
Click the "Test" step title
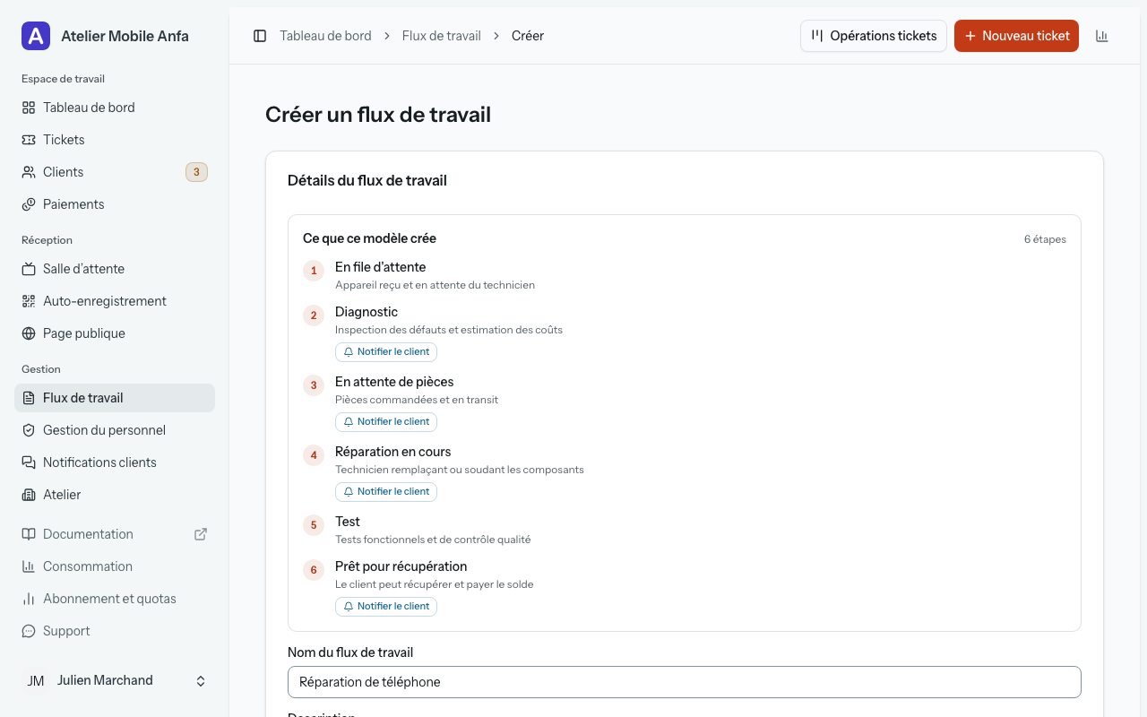tap(348, 522)
